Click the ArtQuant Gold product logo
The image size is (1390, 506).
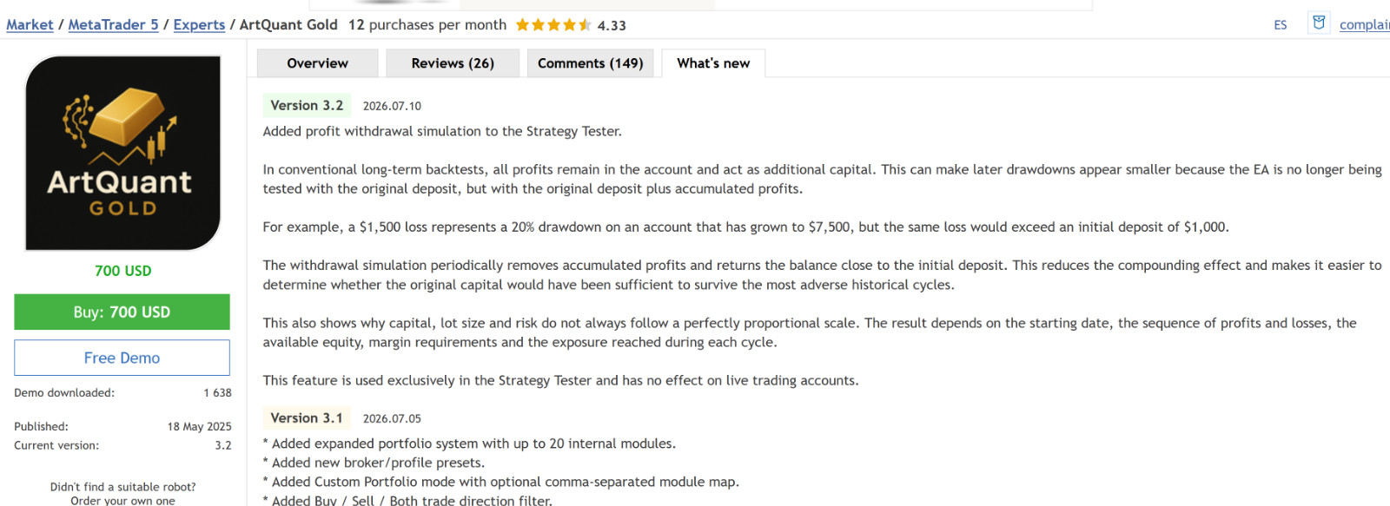123,153
